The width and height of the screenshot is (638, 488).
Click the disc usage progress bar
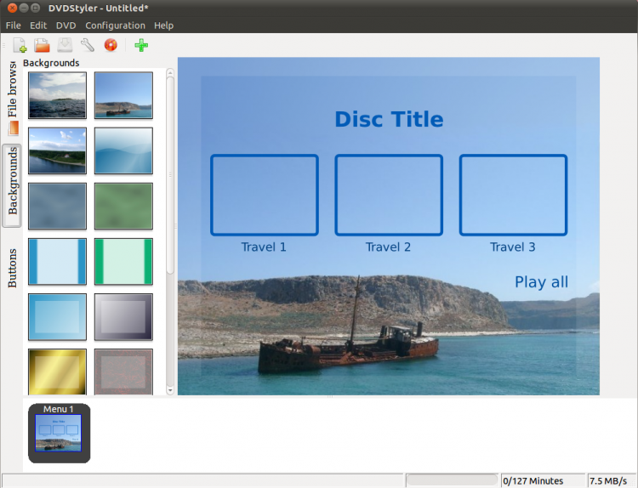coord(452,480)
